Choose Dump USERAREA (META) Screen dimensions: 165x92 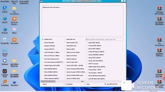coord(95,55)
